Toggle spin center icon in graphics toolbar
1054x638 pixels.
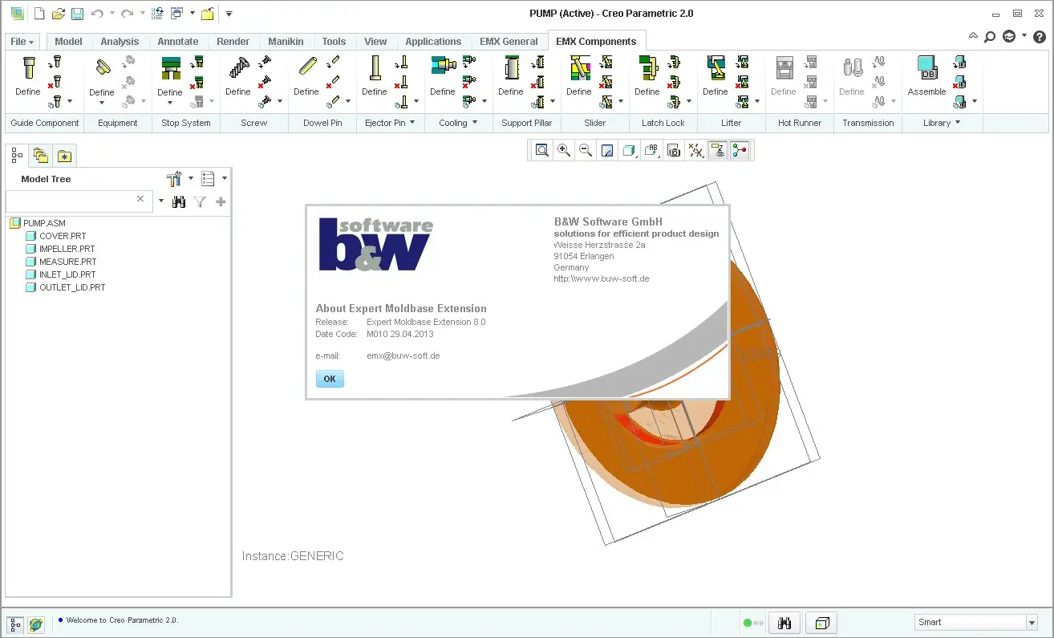(x=740, y=150)
